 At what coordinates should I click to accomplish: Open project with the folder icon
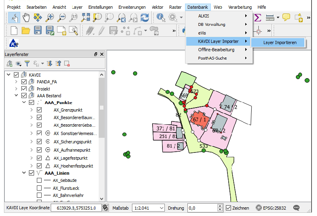tap(26, 30)
